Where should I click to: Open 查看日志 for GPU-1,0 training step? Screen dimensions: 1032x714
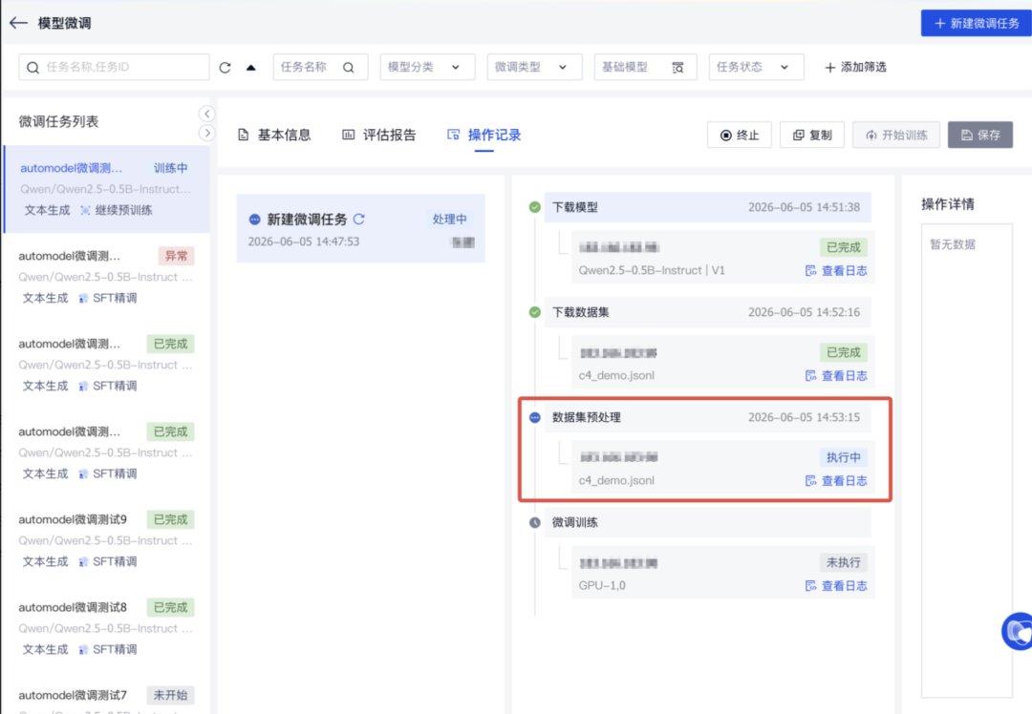coord(836,586)
